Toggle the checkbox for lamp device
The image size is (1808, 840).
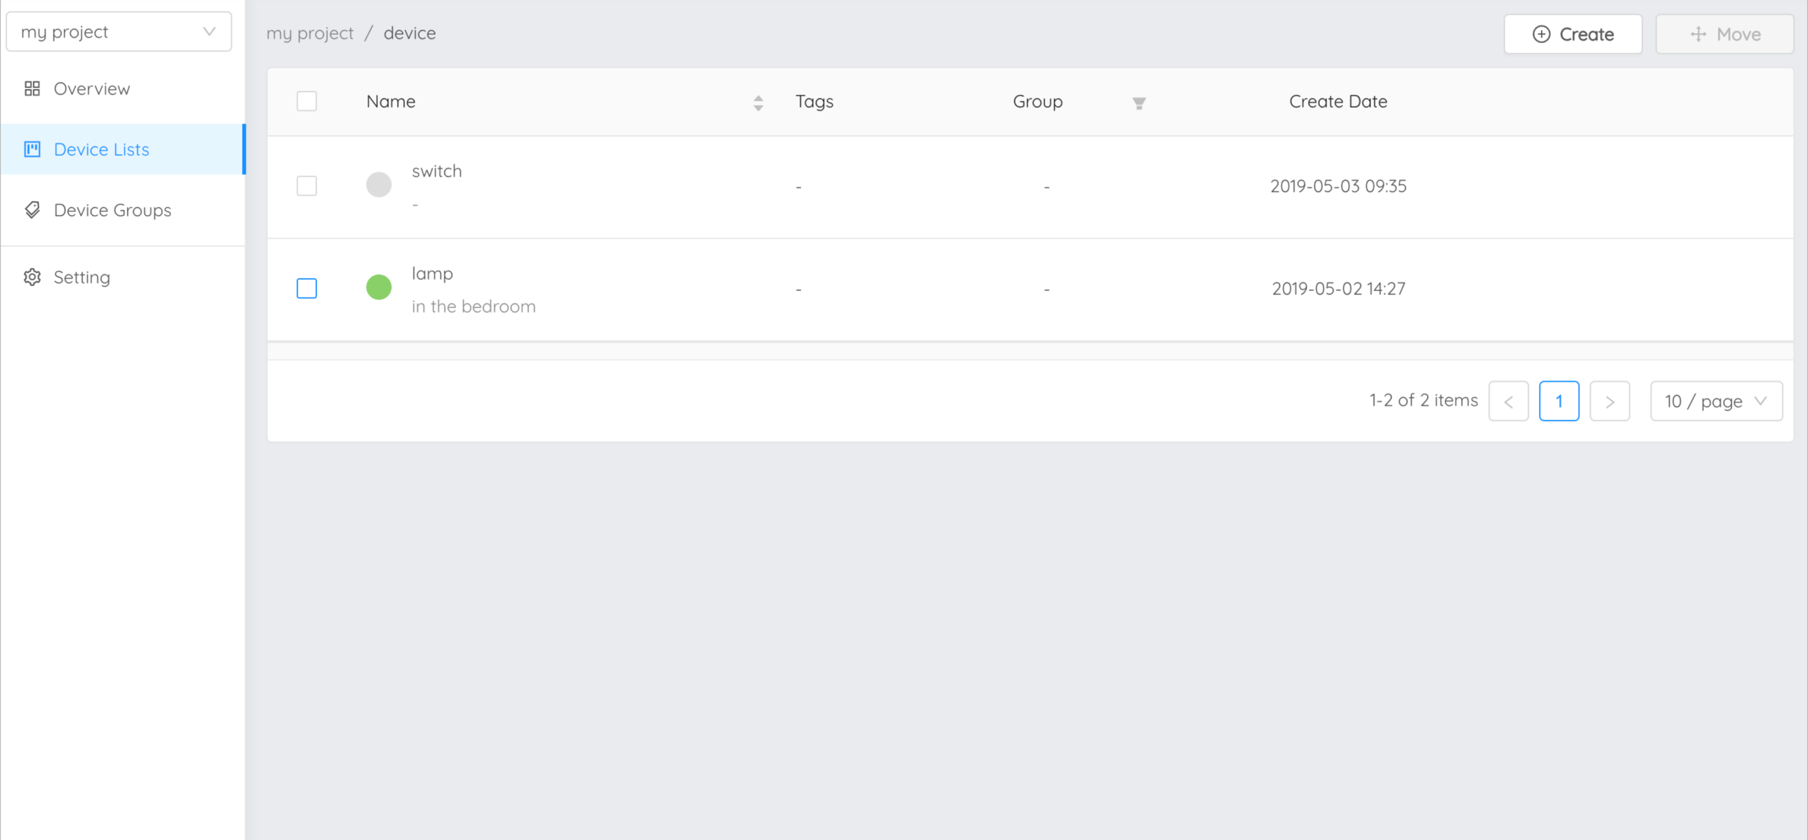click(307, 287)
